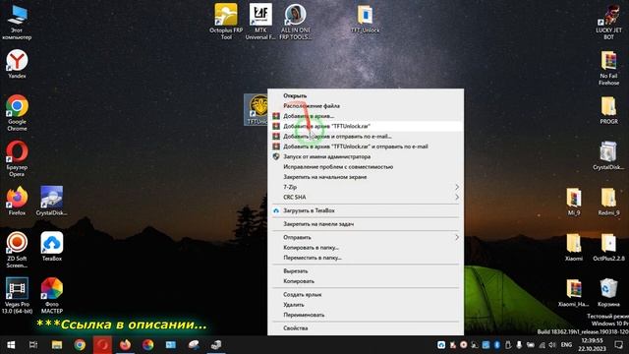Launch the Firefox desktop shortcut

click(x=17, y=201)
